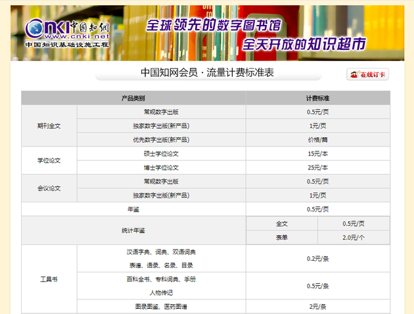Viewport: 414px width, 314px height.
Task: Click the 2.0元/个 price cell
Action: (354, 238)
